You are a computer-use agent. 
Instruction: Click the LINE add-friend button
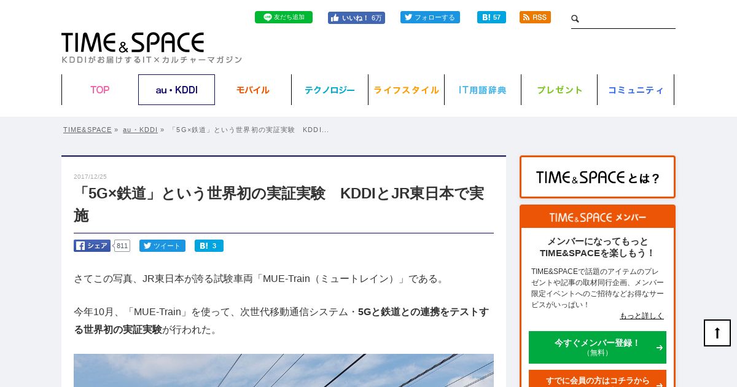pyautogui.click(x=284, y=17)
